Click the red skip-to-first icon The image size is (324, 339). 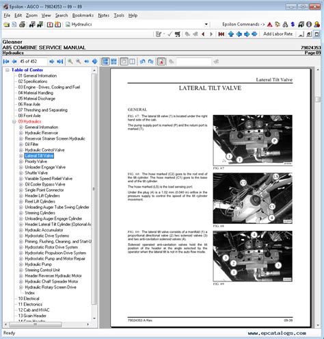(x=221, y=34)
